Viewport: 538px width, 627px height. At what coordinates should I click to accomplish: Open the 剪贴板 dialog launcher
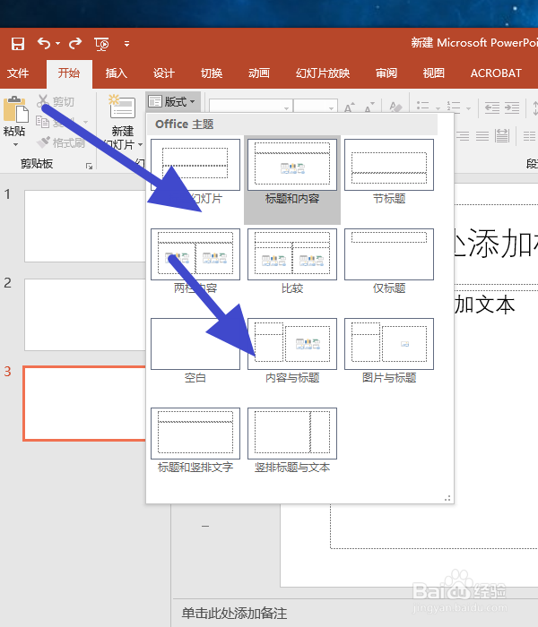(x=90, y=166)
